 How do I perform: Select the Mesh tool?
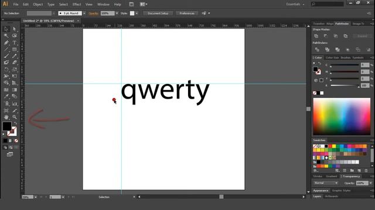(x=6, y=90)
